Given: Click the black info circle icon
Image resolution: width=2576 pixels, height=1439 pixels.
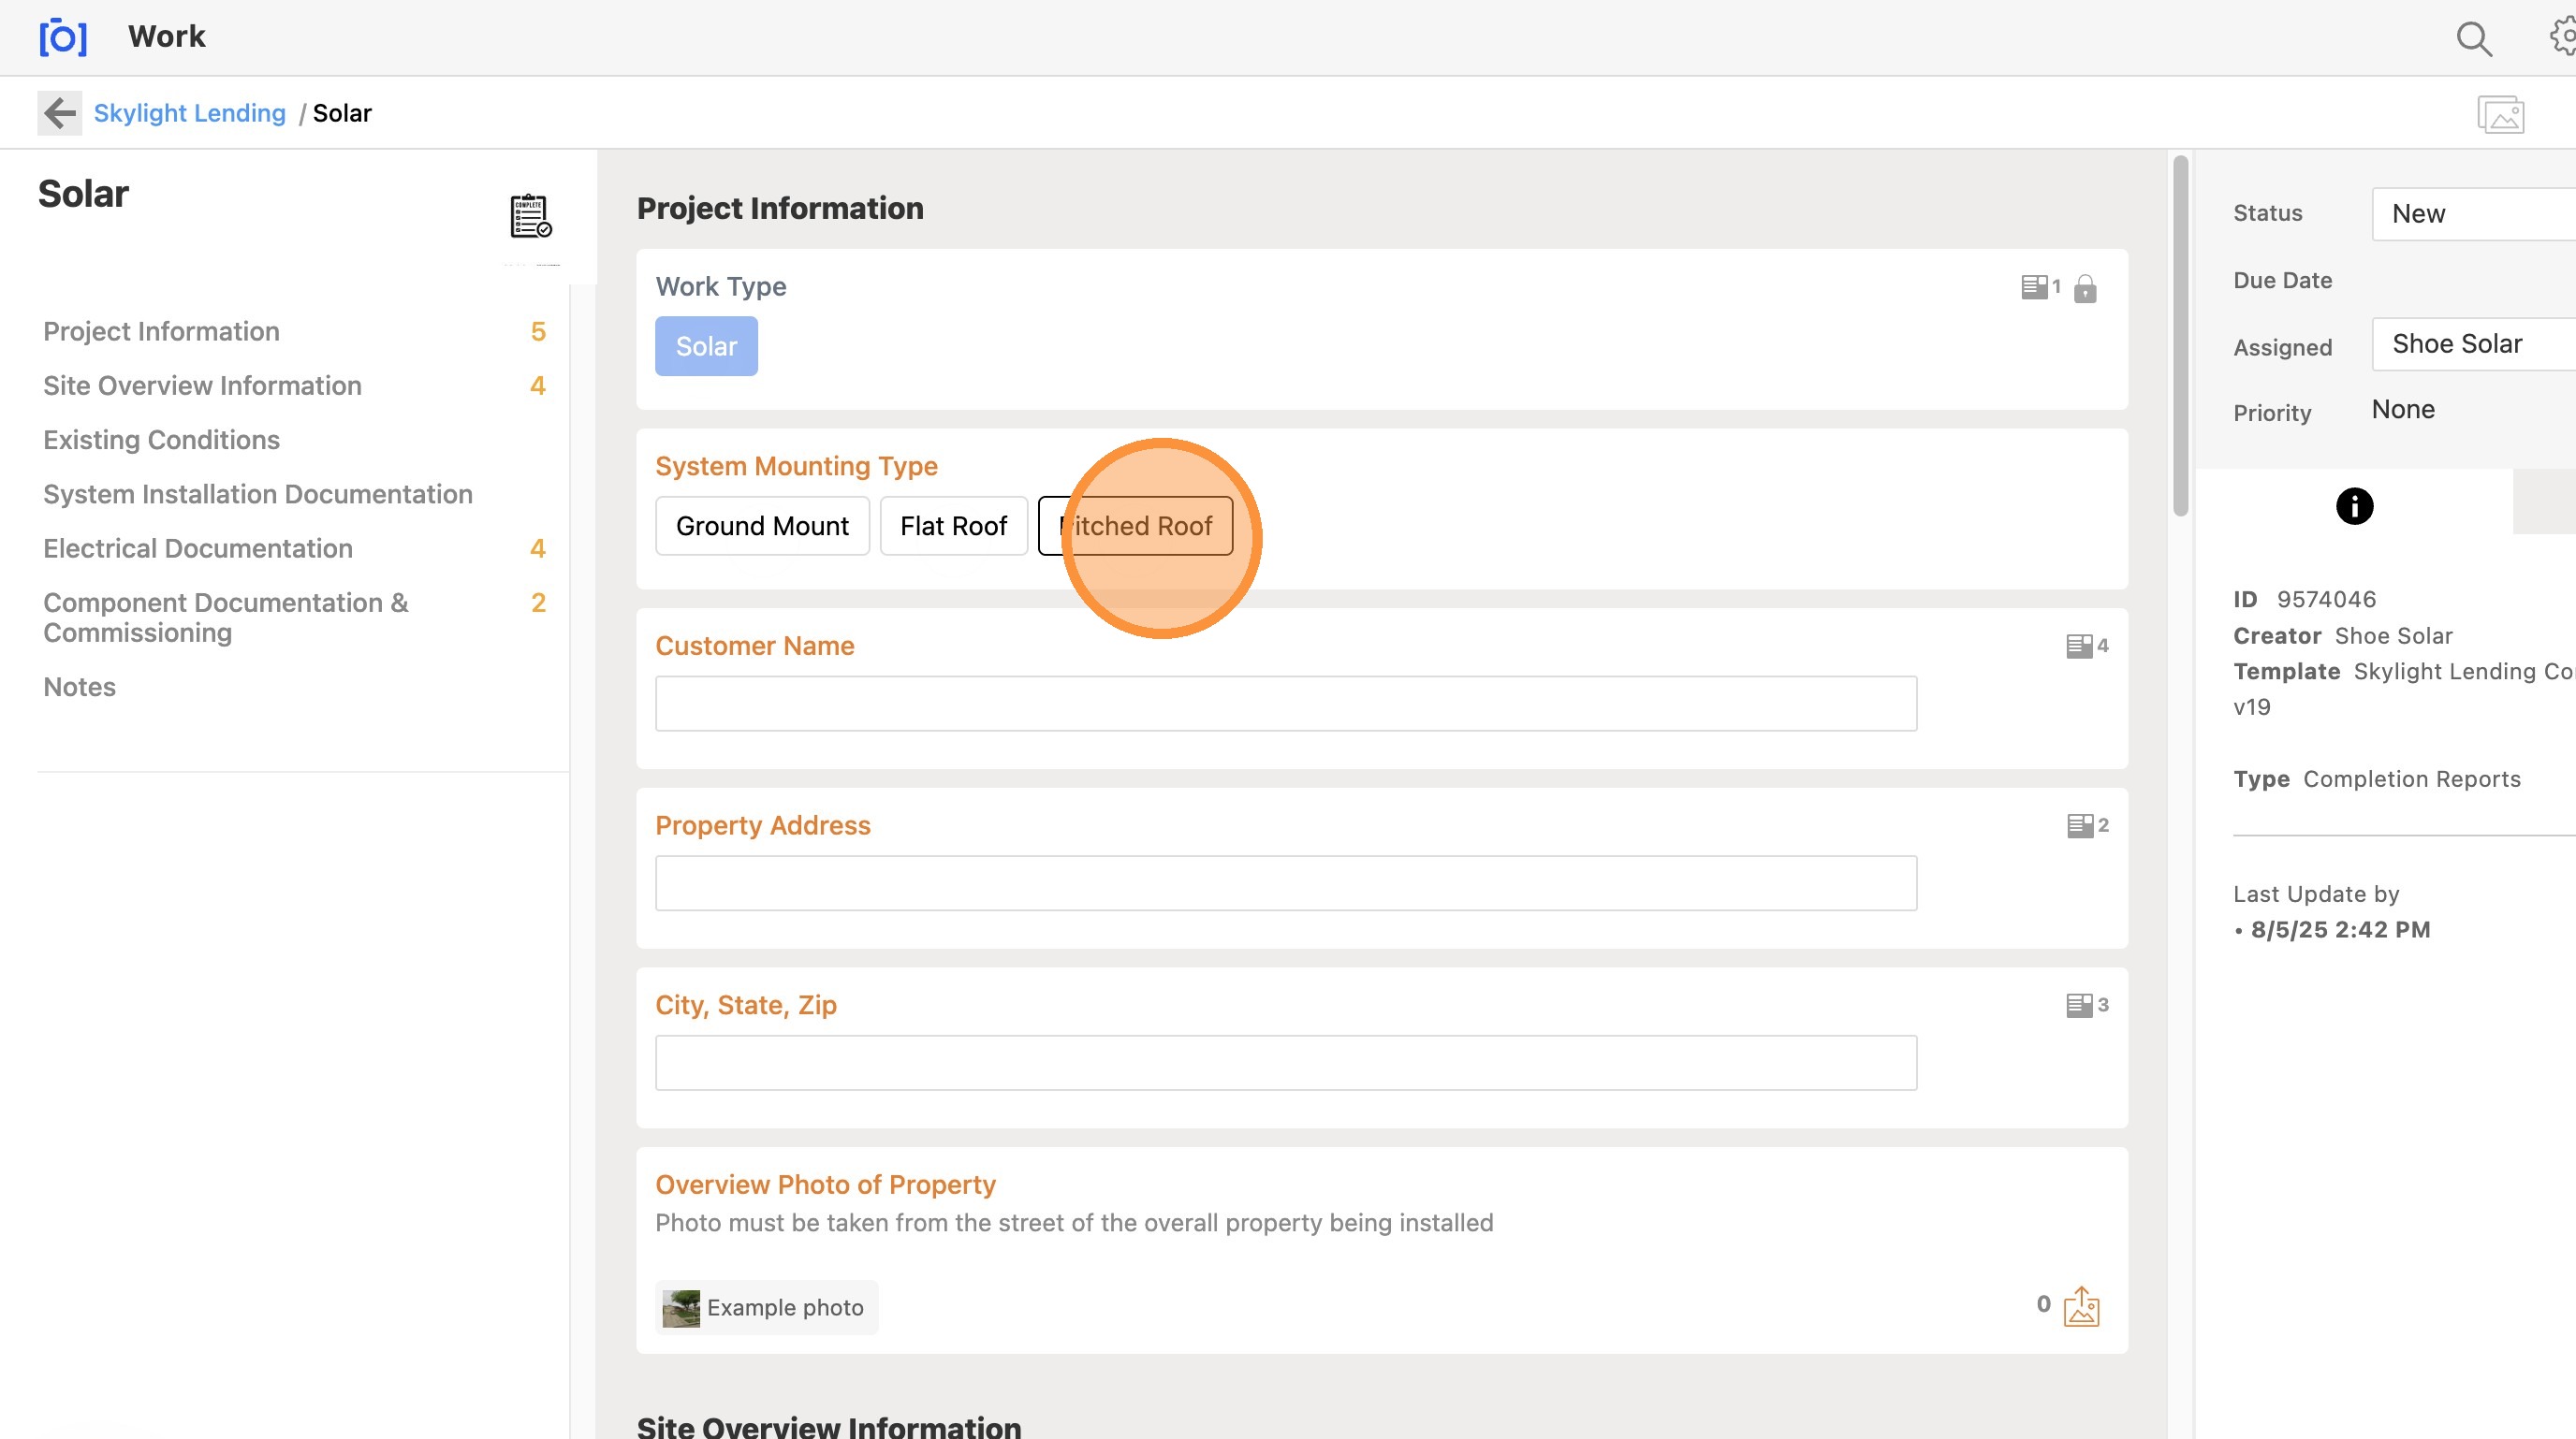Looking at the screenshot, I should [x=2354, y=507].
